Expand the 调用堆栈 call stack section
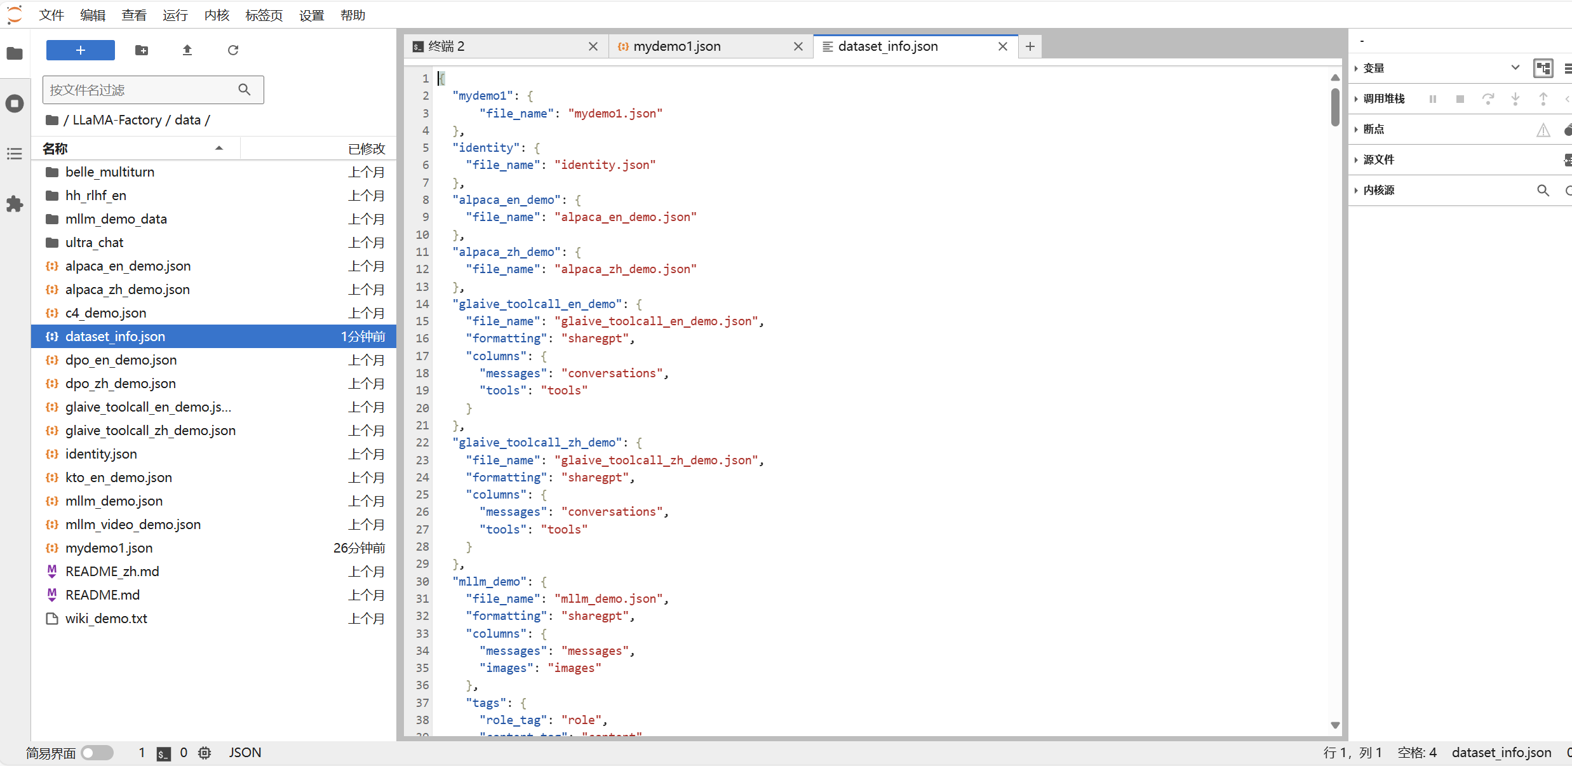 1383,98
